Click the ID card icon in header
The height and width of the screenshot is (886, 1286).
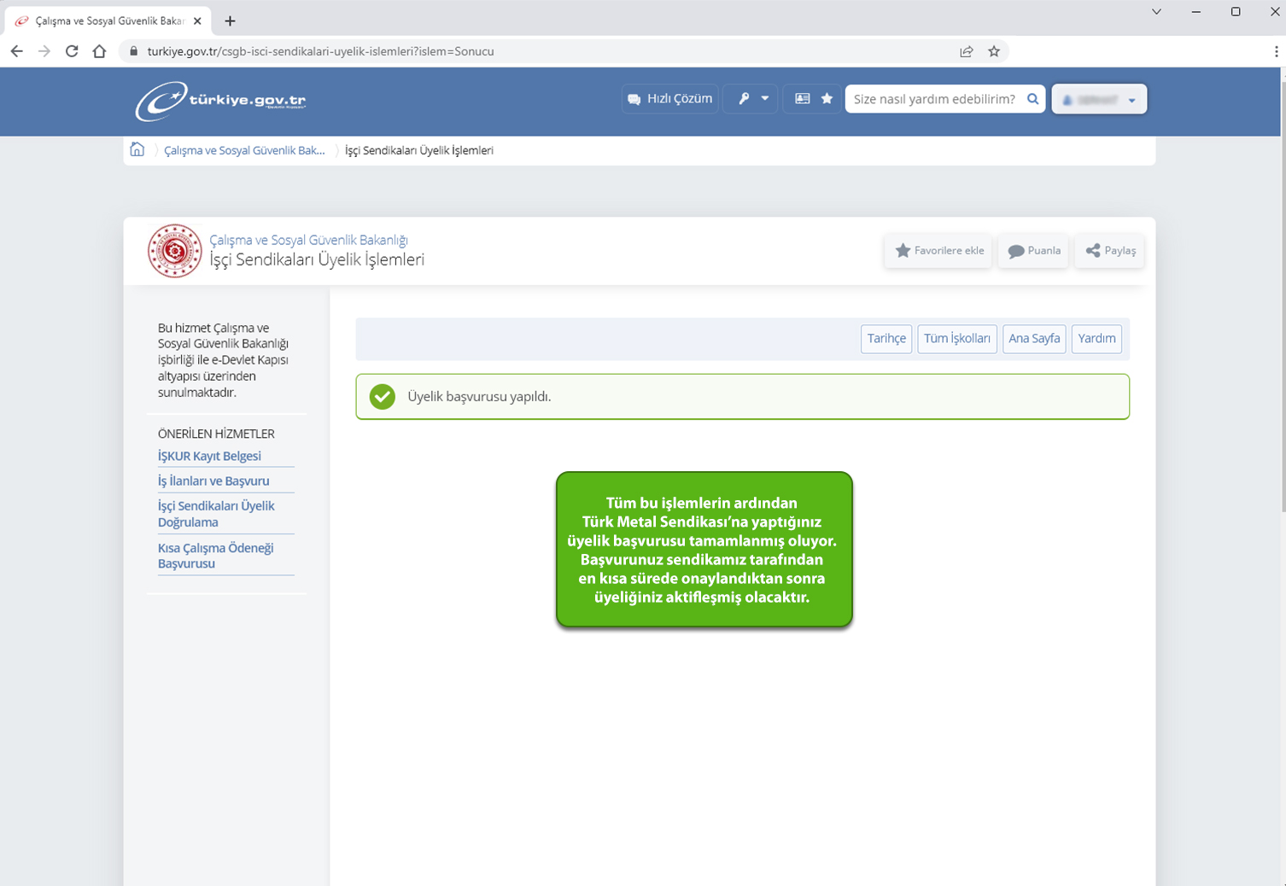pos(802,99)
